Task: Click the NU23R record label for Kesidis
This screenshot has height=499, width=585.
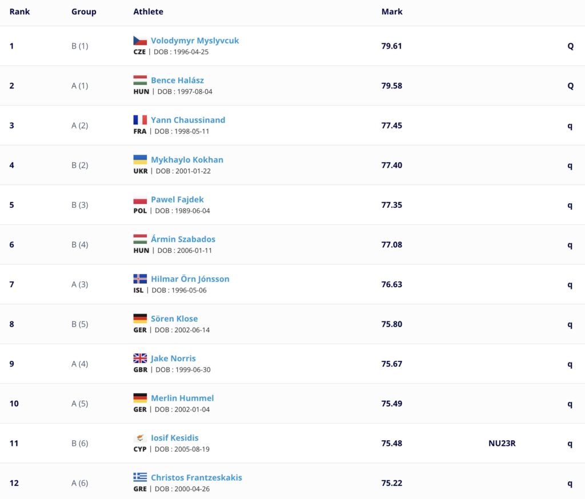Action: (502, 443)
